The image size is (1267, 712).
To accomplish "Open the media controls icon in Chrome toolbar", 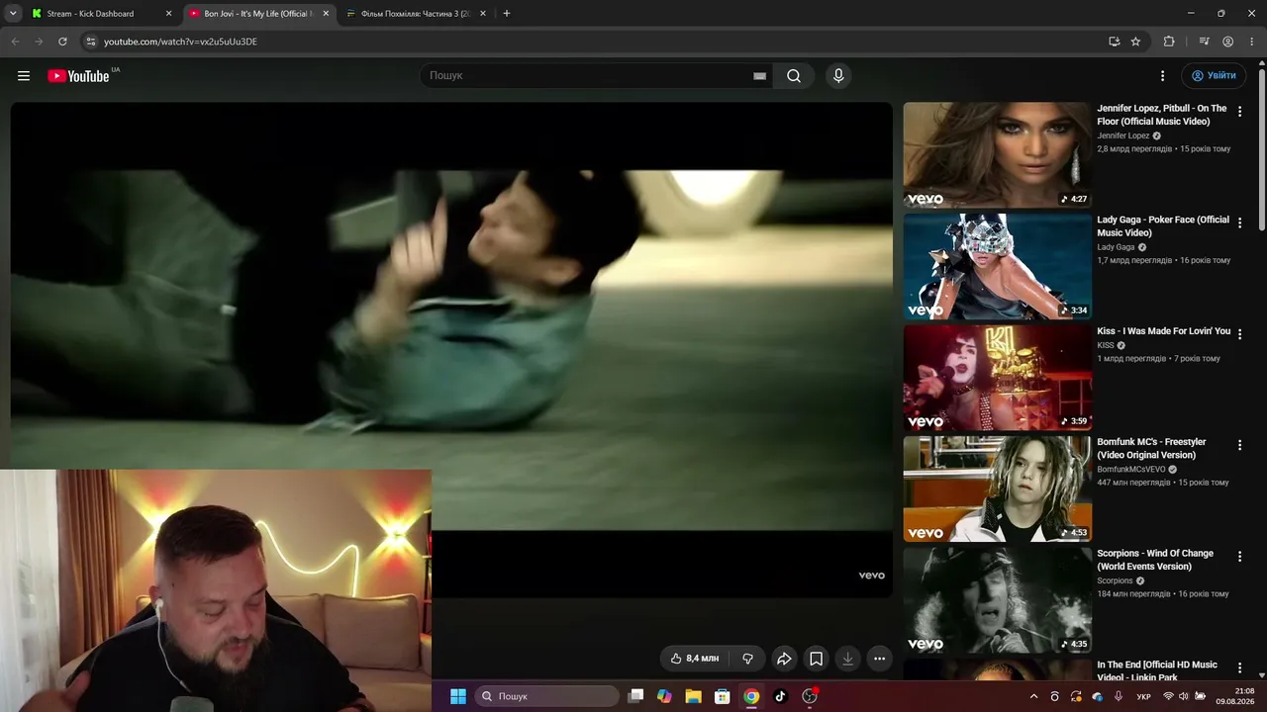I will [1204, 42].
